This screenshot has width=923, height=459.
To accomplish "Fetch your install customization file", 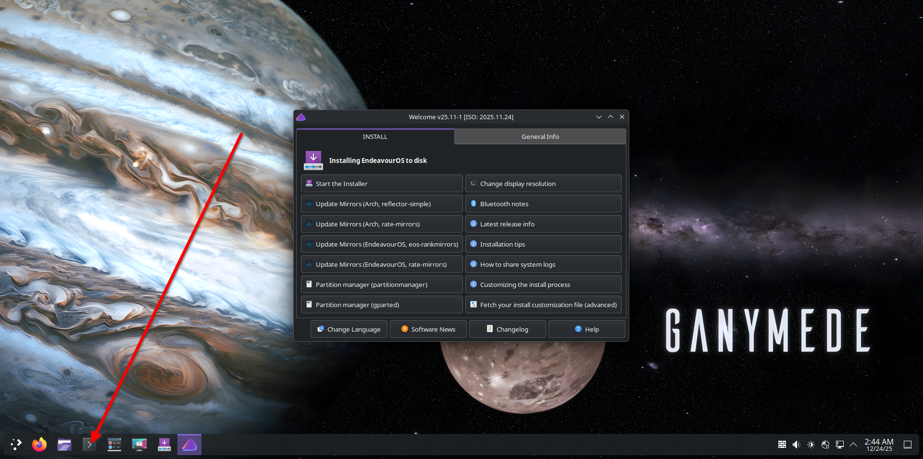I will (x=543, y=304).
